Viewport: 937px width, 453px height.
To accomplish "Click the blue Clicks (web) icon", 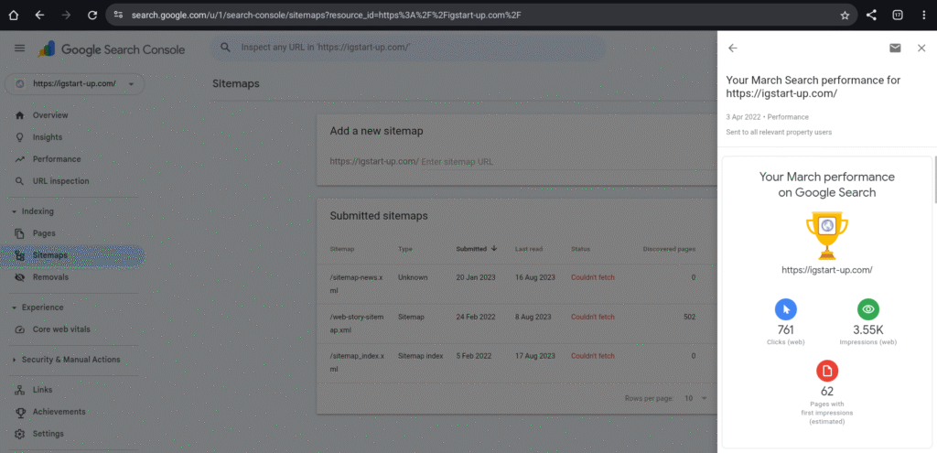I will tap(785, 309).
